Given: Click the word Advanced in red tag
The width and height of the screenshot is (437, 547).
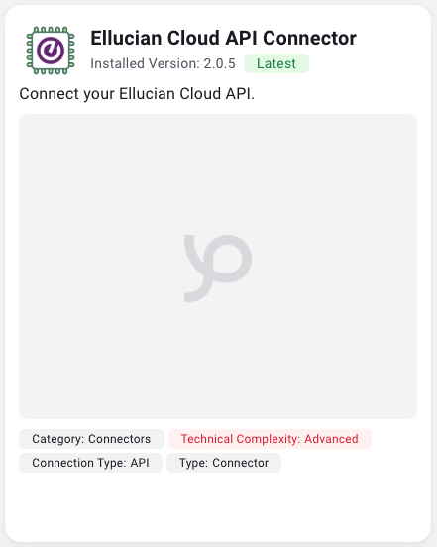Looking at the screenshot, I should tap(331, 439).
